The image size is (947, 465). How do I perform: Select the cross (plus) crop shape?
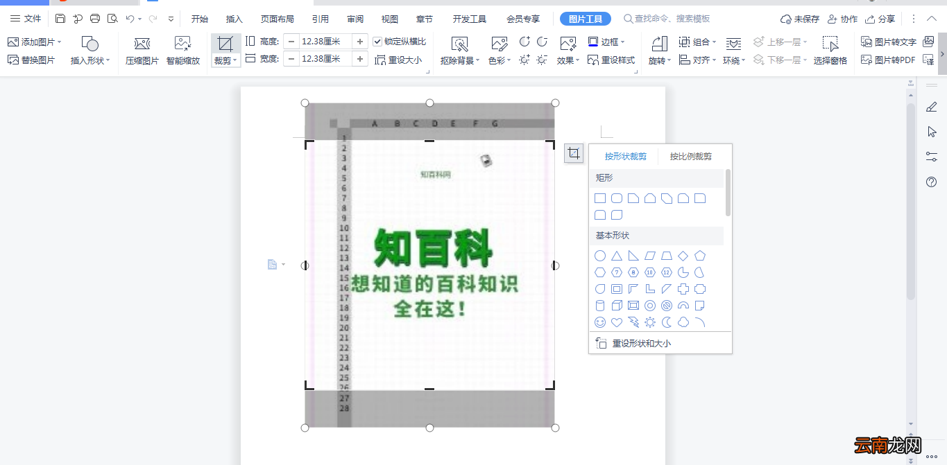(x=683, y=289)
